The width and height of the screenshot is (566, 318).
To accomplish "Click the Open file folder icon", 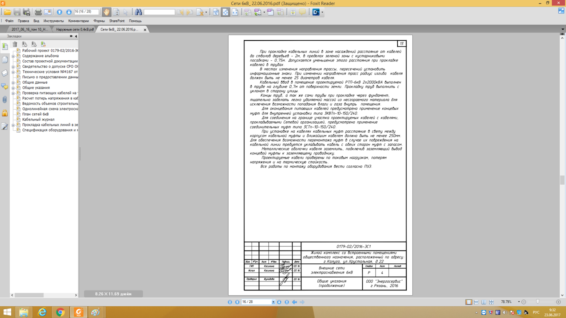I will [x=8, y=12].
